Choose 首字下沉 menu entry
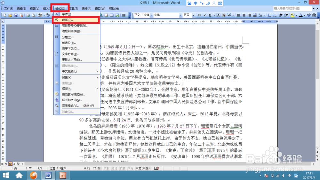Screen dimensions: 320x180 (x=76, y=48)
